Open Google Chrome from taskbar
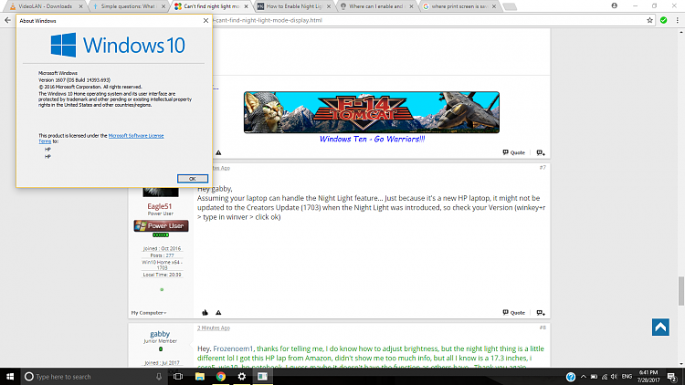 (x=221, y=376)
